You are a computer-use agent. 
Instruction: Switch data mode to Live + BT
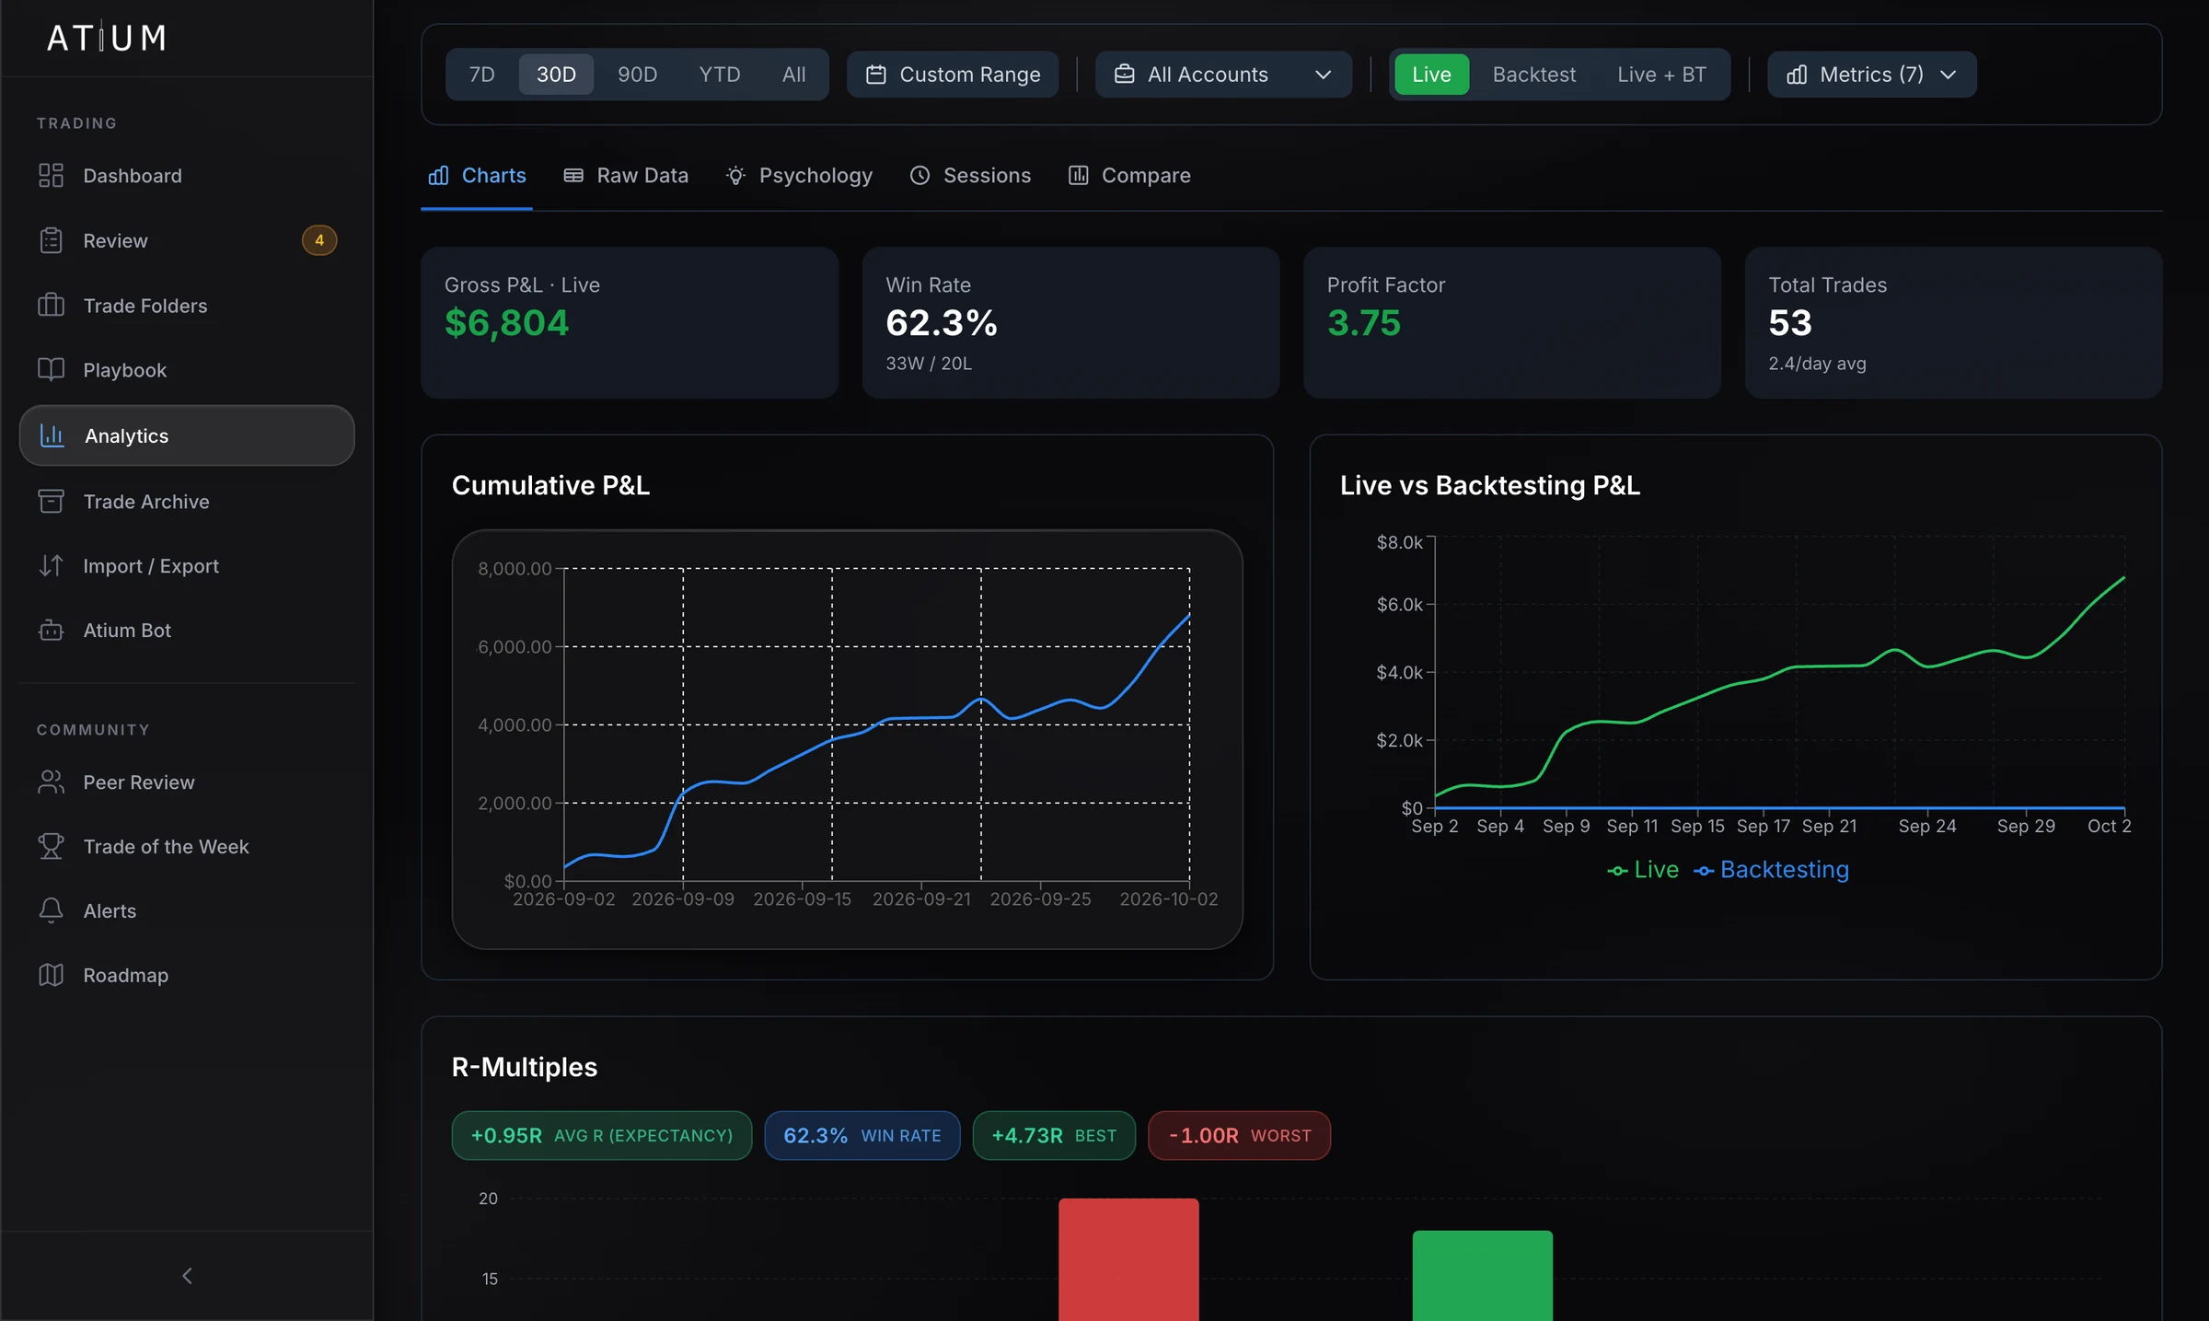pos(1661,75)
